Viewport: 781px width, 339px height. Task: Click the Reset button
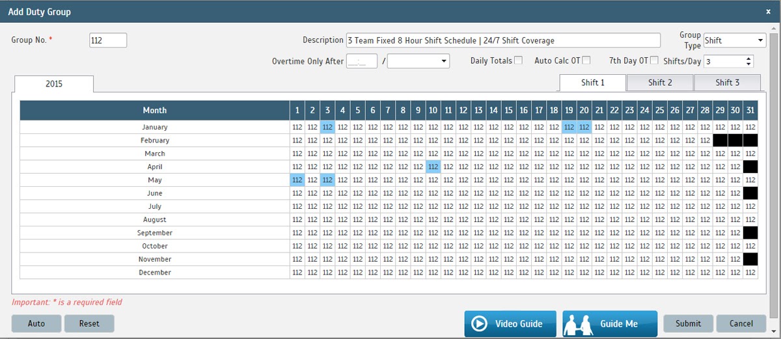(x=89, y=323)
